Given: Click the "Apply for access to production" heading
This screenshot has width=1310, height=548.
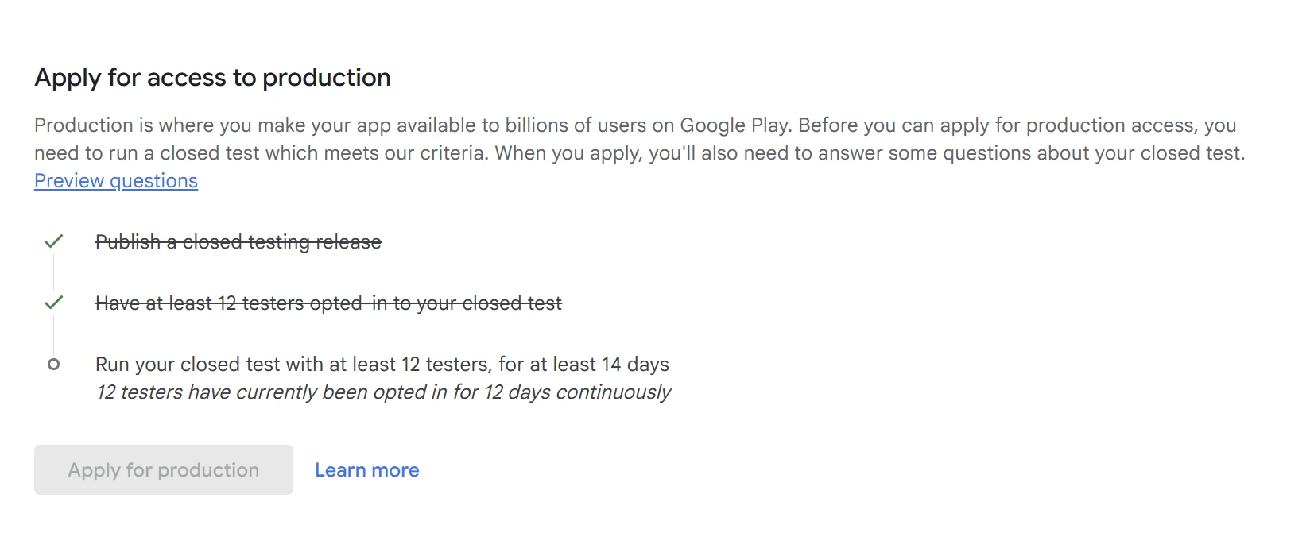Looking at the screenshot, I should coord(211,77).
